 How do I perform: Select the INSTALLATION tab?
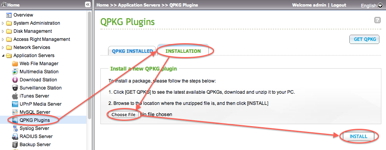tap(183, 51)
